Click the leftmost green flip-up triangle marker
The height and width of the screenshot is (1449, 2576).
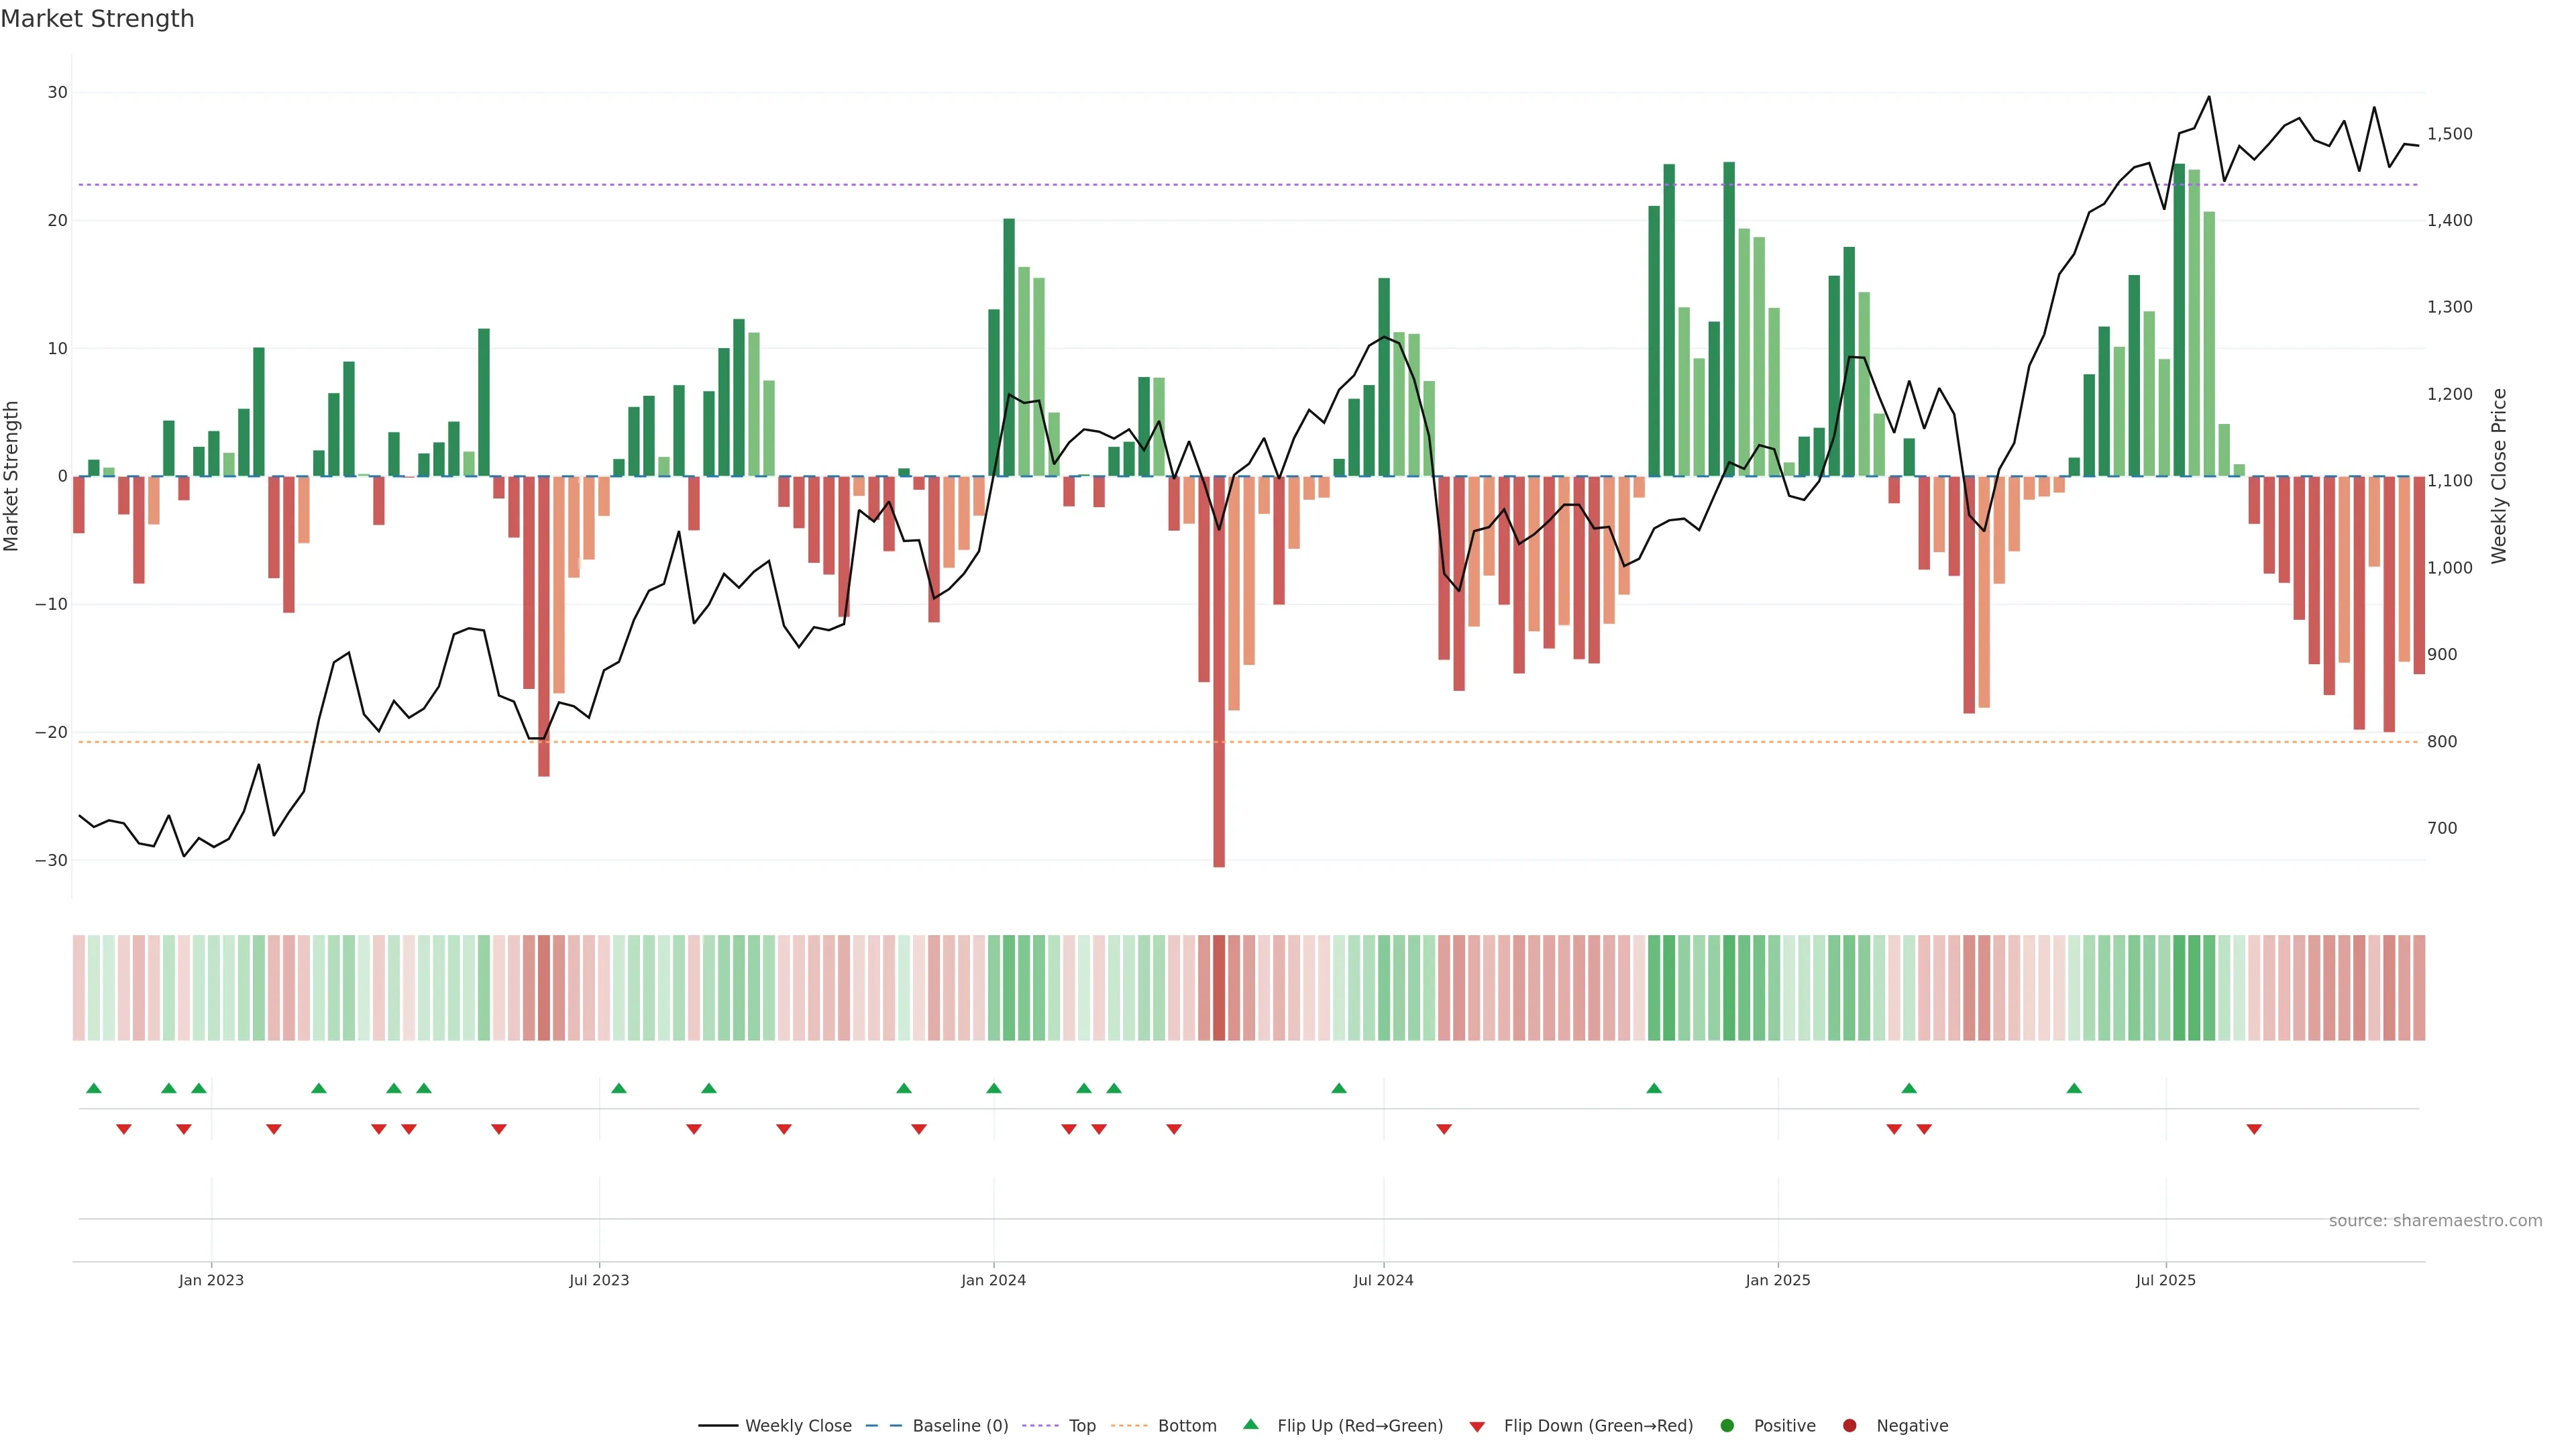coord(94,1088)
